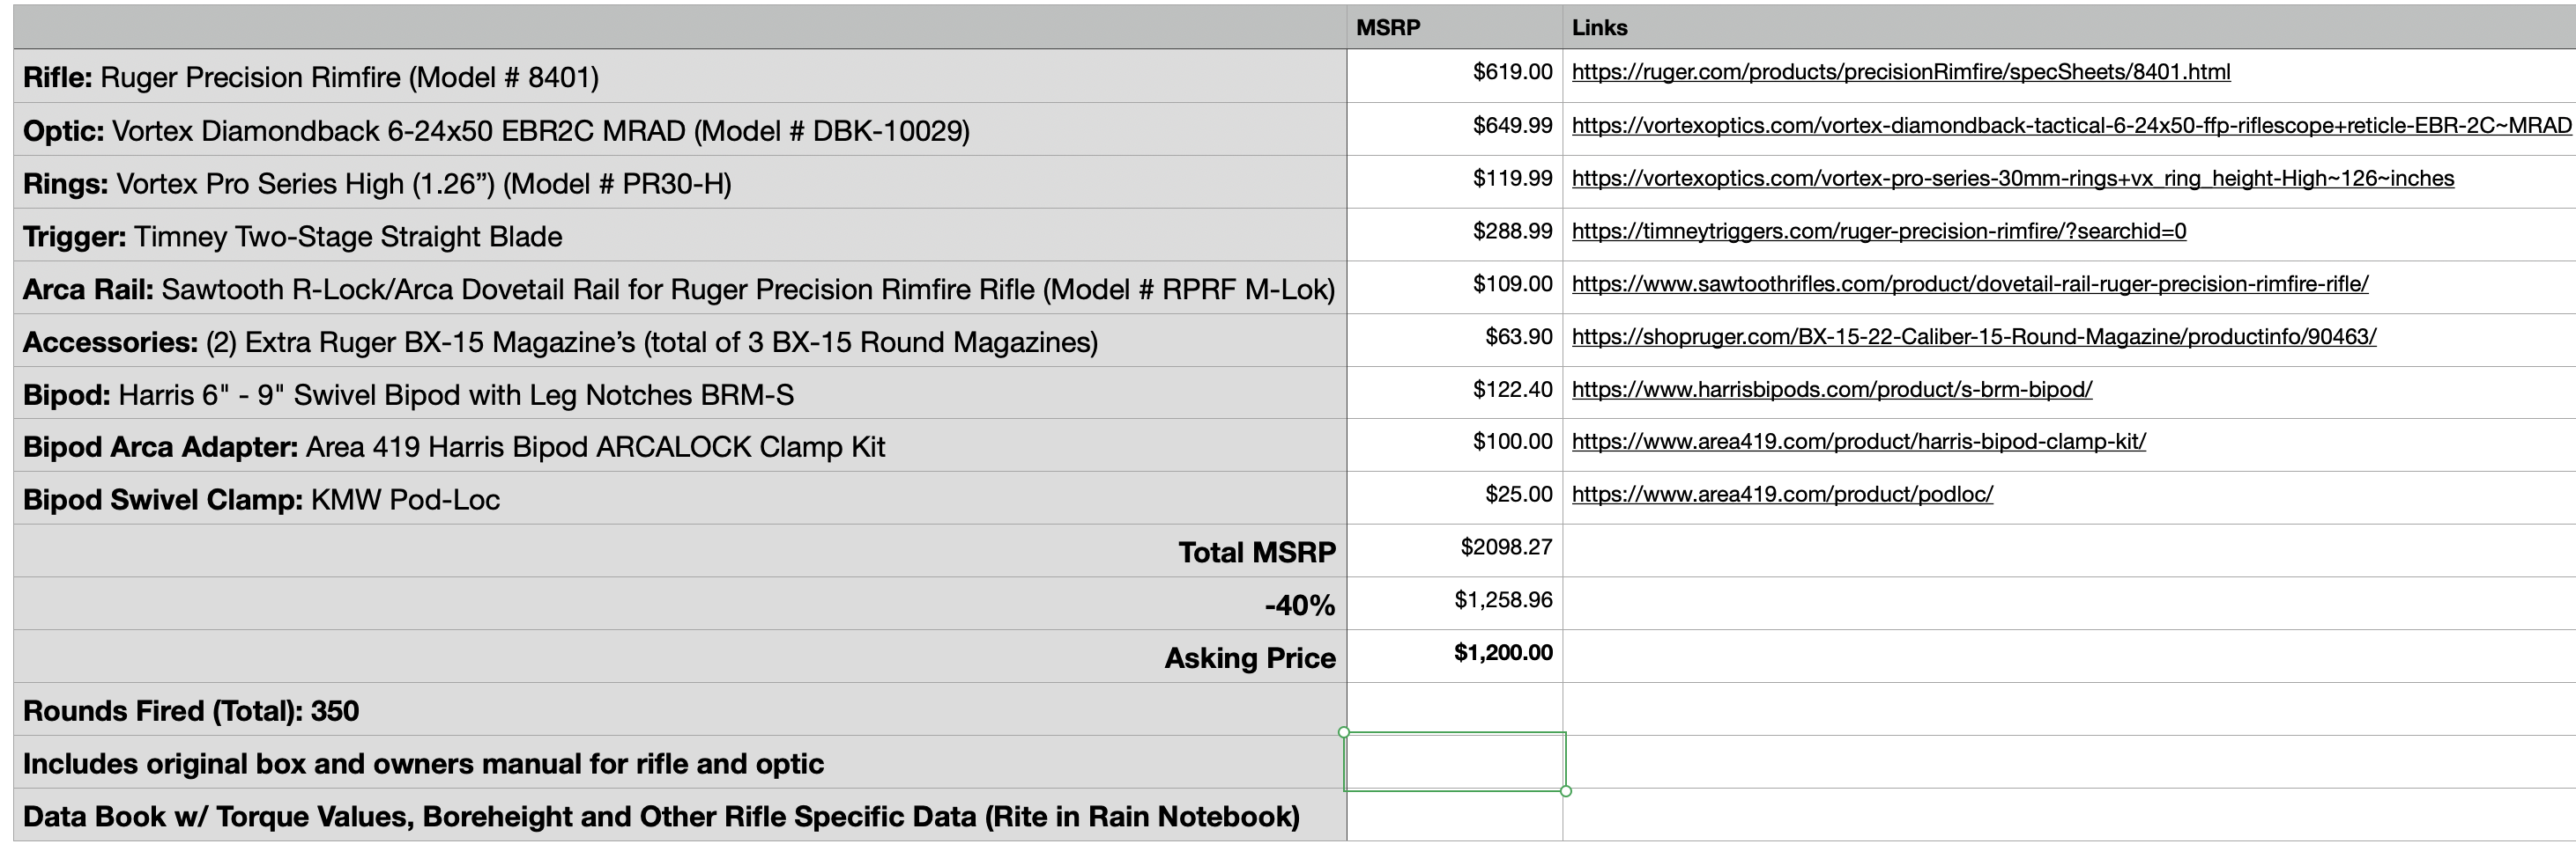Select the $100.00 price cell
This screenshot has width=2576, height=844.
click(x=1455, y=445)
